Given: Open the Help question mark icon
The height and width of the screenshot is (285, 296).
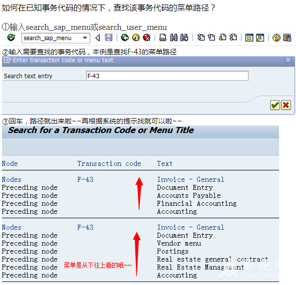Looking at the screenshot, I should click(277, 38).
